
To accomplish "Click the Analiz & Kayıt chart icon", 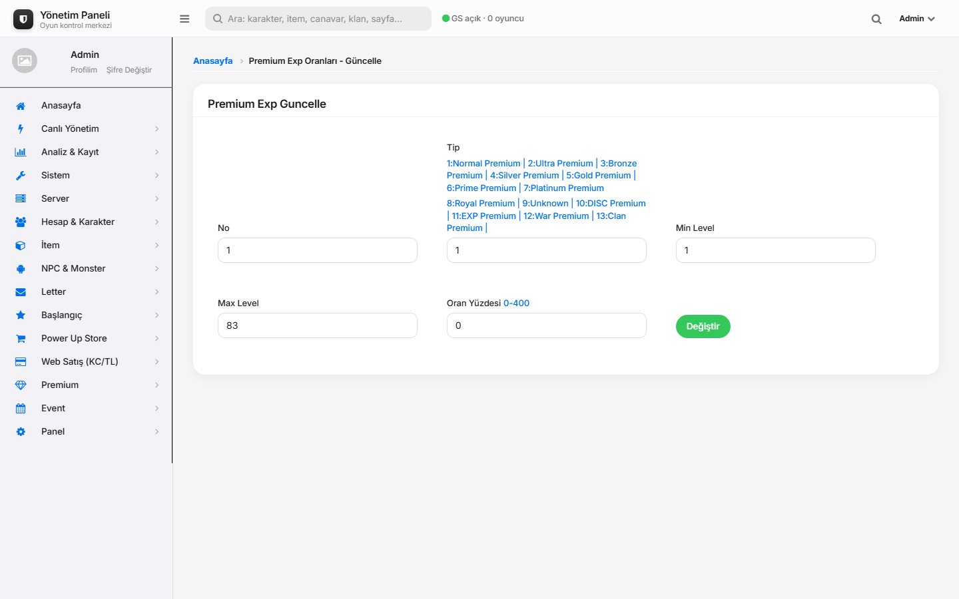I will [x=21, y=152].
